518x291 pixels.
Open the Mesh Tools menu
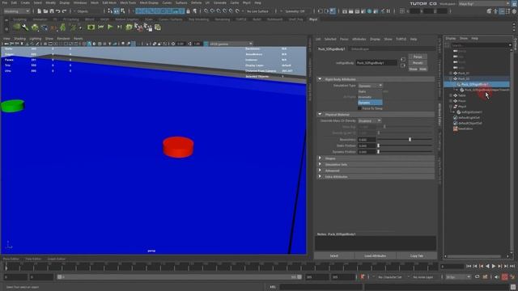point(128,2)
